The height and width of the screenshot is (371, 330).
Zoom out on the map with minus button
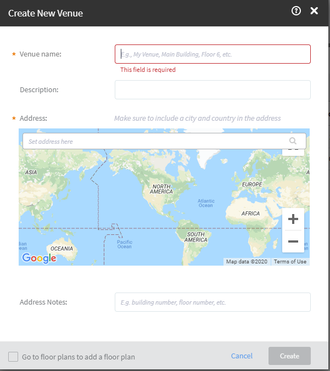tap(293, 241)
